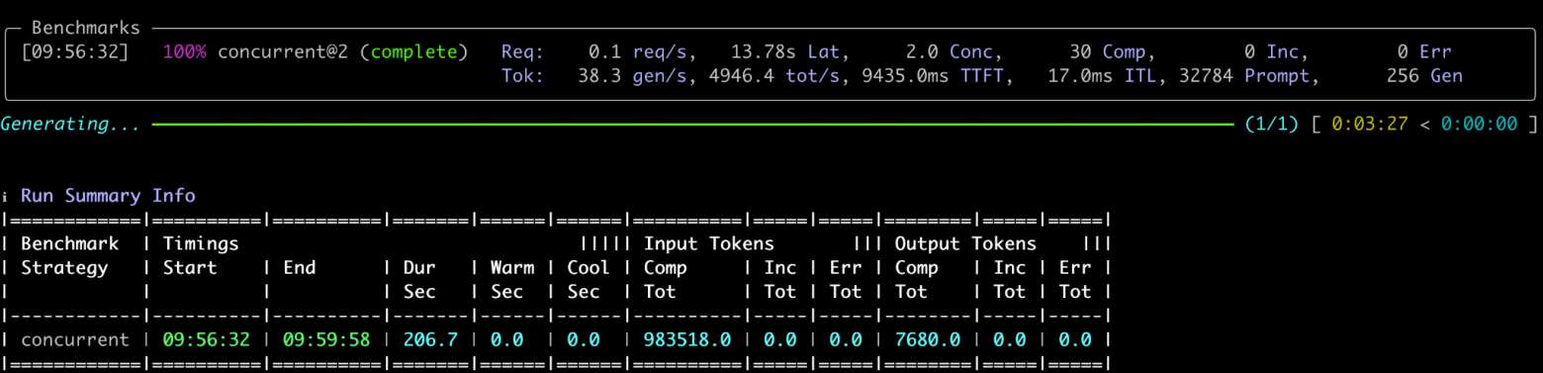Select the yellow '0:03:27' elapsed time

coord(1370,125)
